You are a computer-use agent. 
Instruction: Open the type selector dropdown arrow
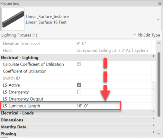158,19
